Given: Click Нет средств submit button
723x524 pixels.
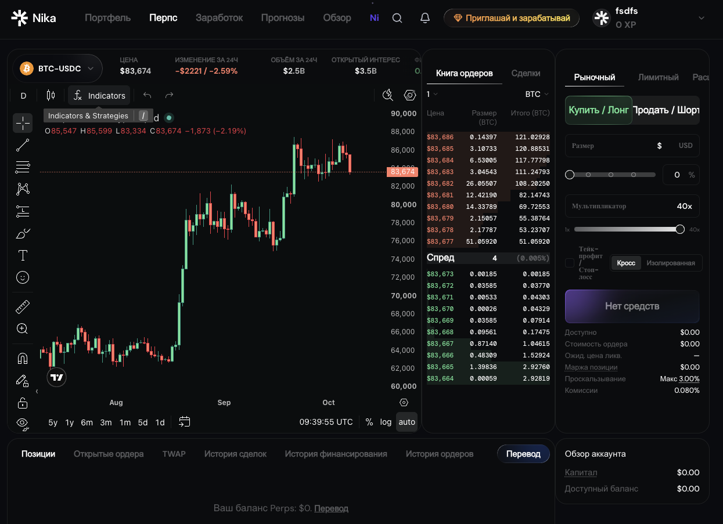Looking at the screenshot, I should (x=632, y=306).
